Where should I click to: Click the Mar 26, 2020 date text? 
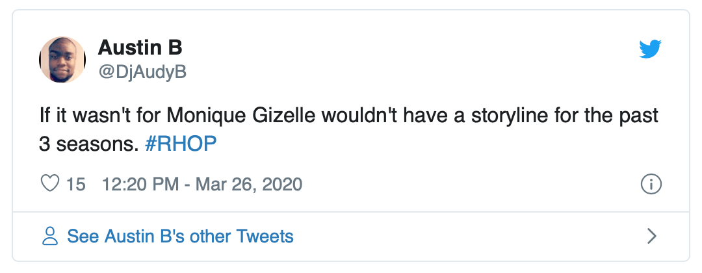(x=250, y=185)
